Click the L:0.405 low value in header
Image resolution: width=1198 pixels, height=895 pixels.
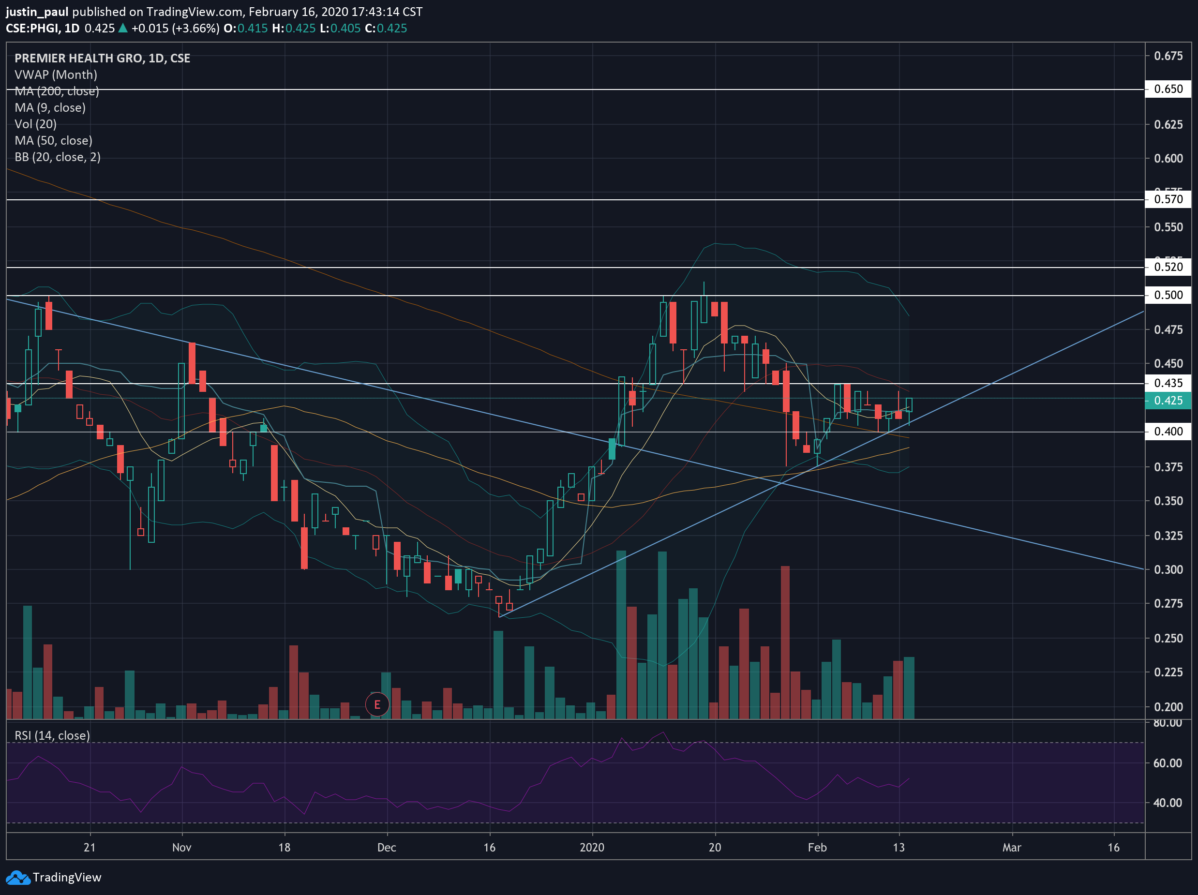click(340, 28)
